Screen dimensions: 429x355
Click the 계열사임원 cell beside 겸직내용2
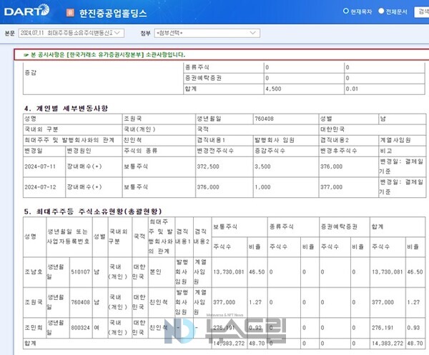[395, 140]
